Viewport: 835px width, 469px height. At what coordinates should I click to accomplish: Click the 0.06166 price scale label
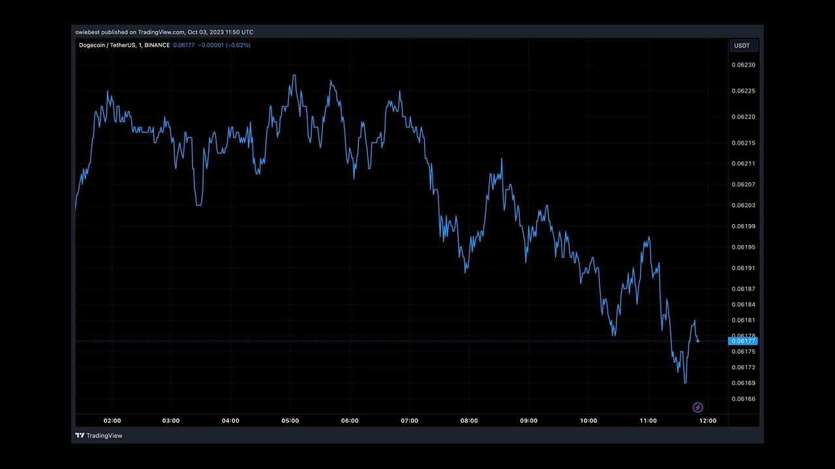tap(743, 399)
